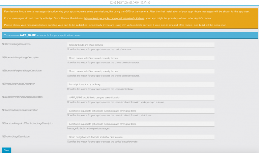The image size is (259, 153).
Task: Click the accelerometer access help text
Action: pyautogui.click(x=103, y=142)
